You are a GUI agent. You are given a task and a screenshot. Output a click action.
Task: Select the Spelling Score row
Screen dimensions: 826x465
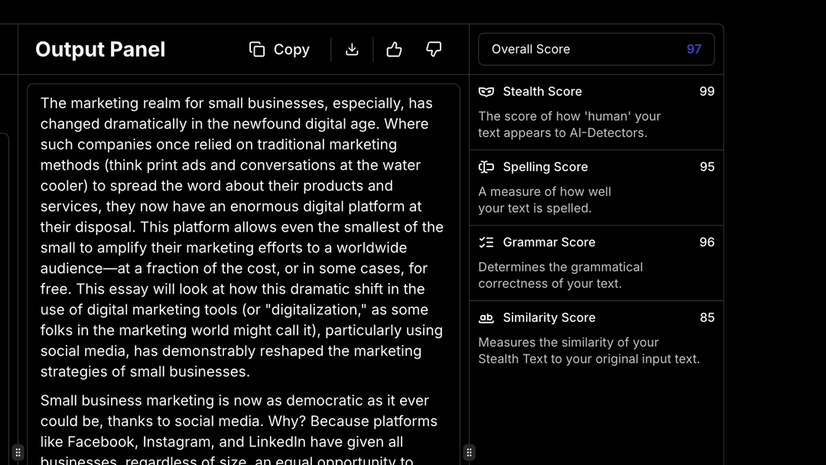pos(597,188)
